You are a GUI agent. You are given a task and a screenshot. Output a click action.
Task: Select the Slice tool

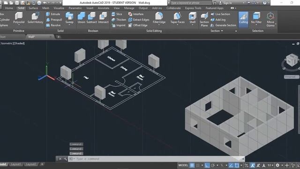117,14
